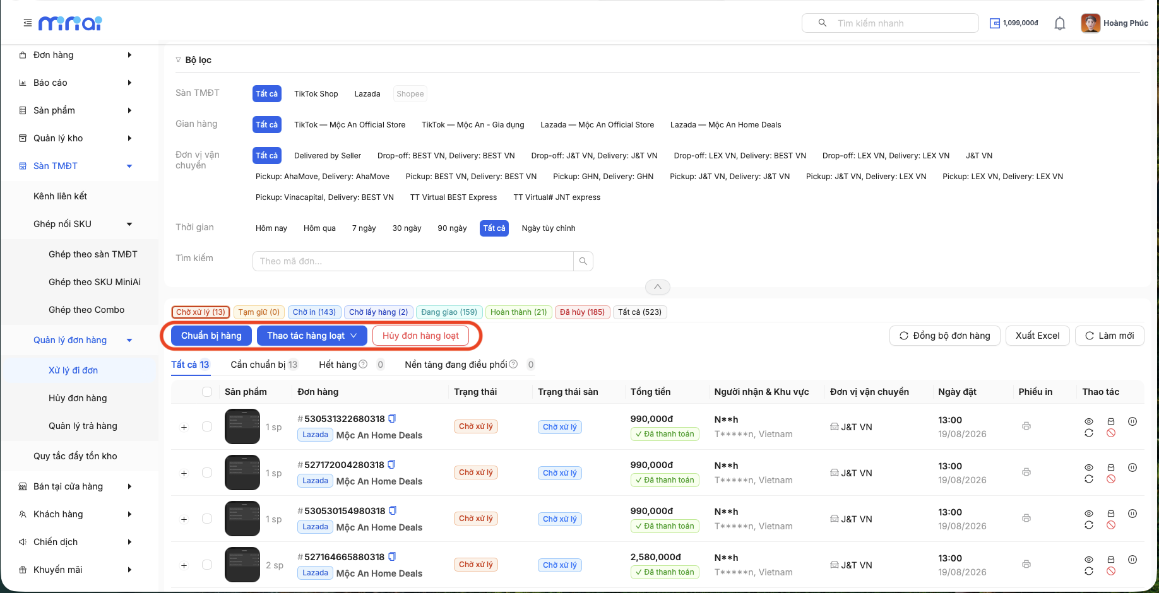Toggle the hamburger sidebar menu icon
1159x593 pixels.
(x=28, y=23)
